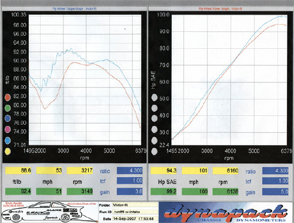The image size is (294, 223).
Task: Click power graph gain value 5.0
Action: point(275,191)
